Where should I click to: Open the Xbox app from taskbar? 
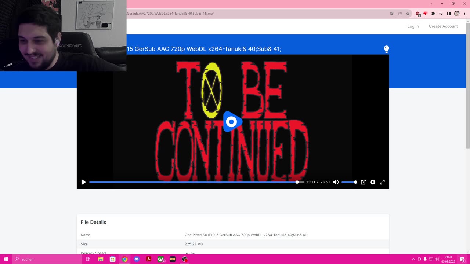(161, 259)
